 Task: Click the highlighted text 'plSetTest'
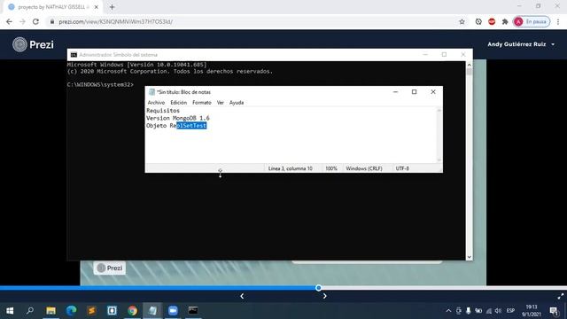point(191,126)
